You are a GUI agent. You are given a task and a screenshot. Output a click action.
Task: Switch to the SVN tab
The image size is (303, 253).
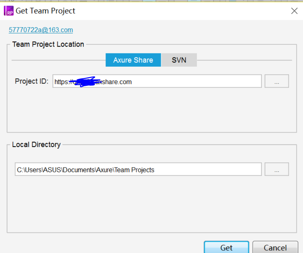pos(179,60)
